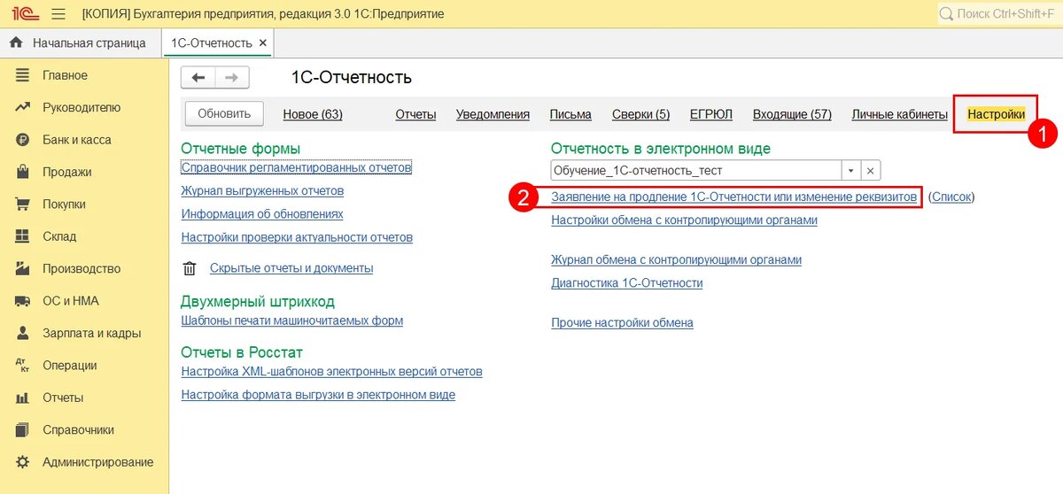Image resolution: width=1063 pixels, height=494 pixels.
Task: Open the Входящие (57) section
Action: tap(792, 114)
